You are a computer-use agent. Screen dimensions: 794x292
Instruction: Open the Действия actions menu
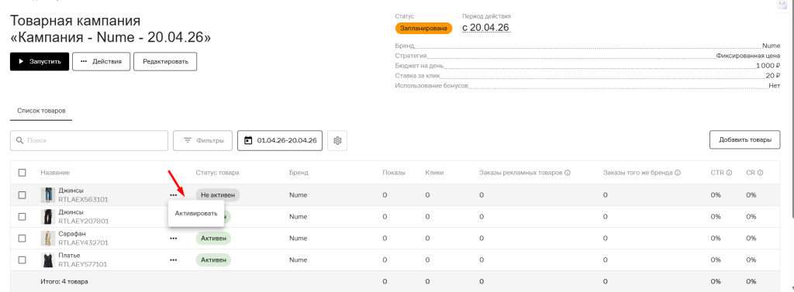point(102,61)
